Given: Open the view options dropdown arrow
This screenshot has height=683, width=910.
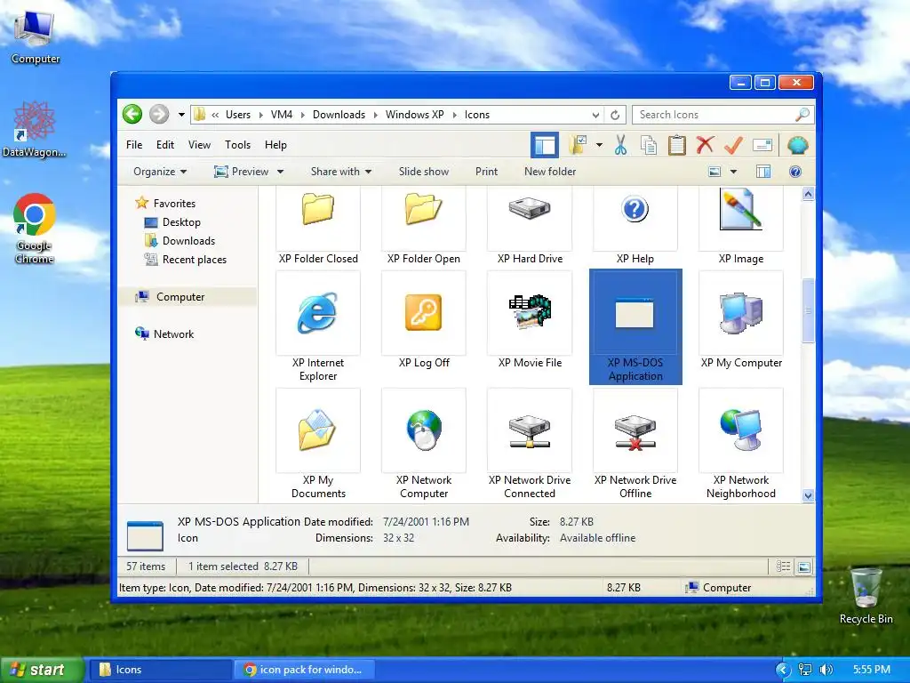Looking at the screenshot, I should [x=733, y=172].
